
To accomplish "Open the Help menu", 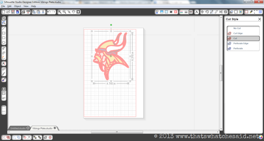I will [33, 6].
